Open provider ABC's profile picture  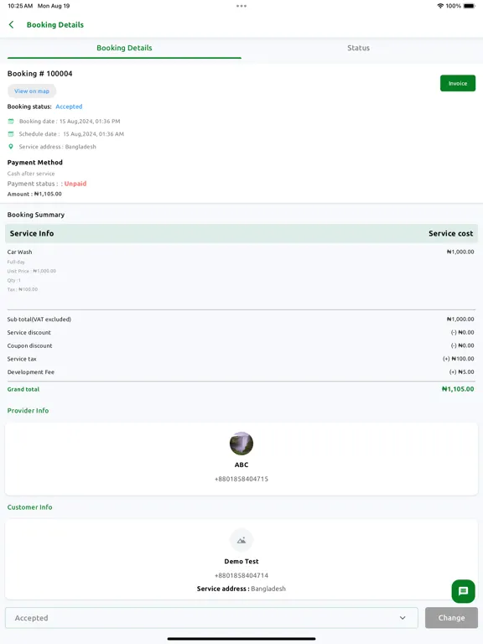241,443
